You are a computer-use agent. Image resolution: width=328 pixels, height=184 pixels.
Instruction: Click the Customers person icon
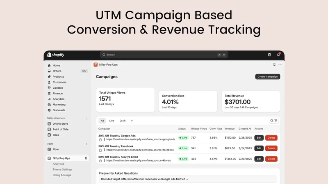click(49, 82)
